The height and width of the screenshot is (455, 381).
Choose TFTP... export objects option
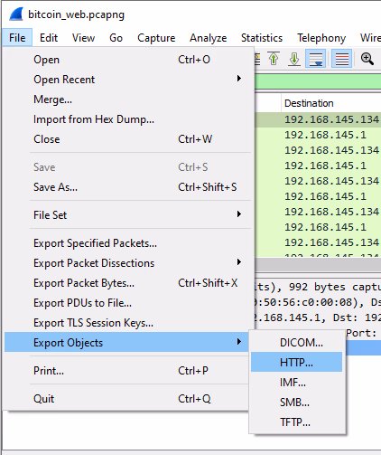296,422
